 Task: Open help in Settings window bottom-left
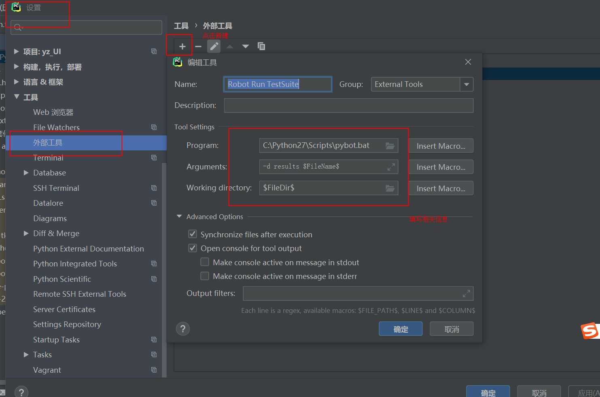click(x=21, y=392)
